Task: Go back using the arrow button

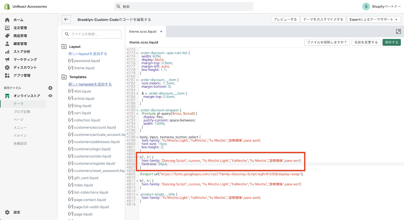Action: pyautogui.click(x=66, y=19)
